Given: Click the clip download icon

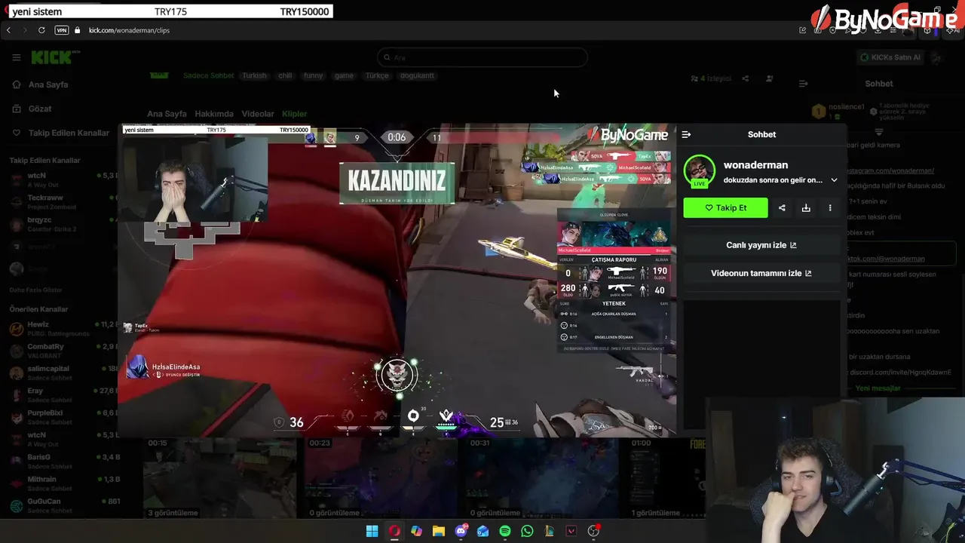Looking at the screenshot, I should click(806, 208).
